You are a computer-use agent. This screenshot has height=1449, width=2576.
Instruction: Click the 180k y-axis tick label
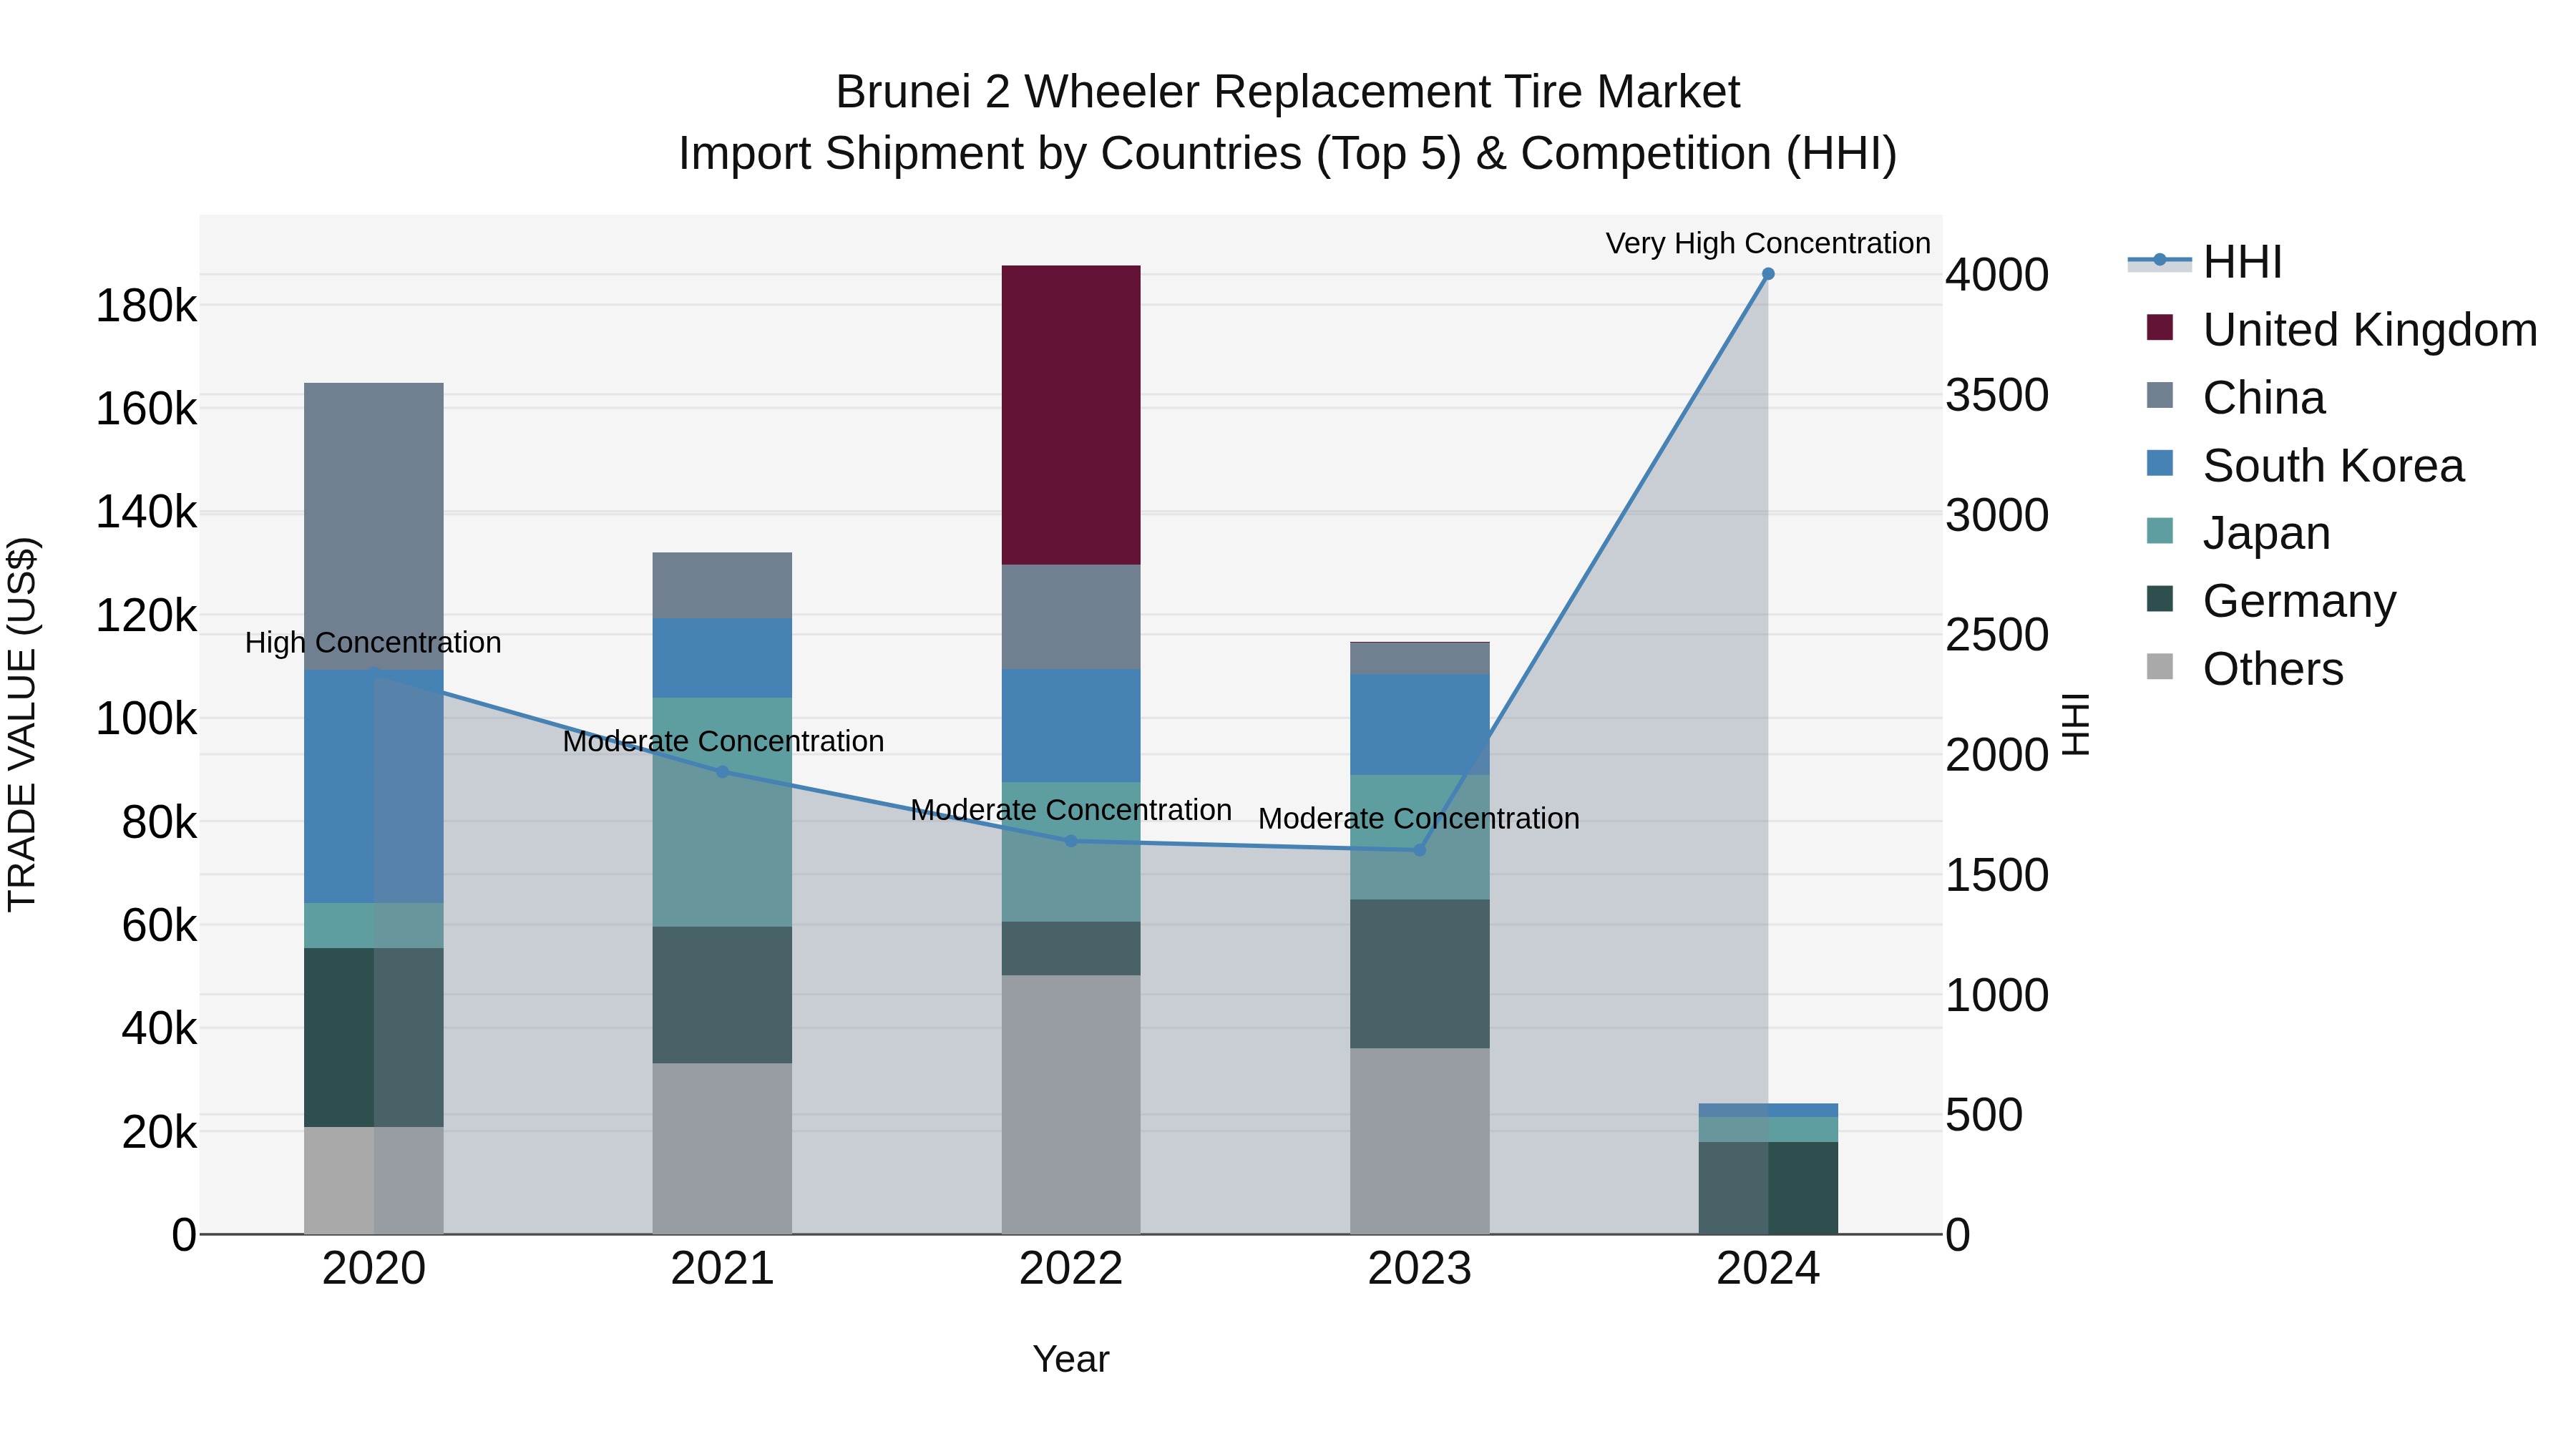pos(146,305)
